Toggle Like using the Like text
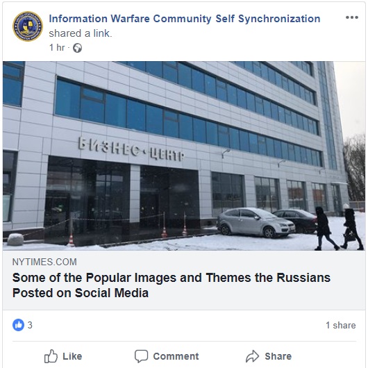This screenshot has height=368, width=368. click(72, 356)
